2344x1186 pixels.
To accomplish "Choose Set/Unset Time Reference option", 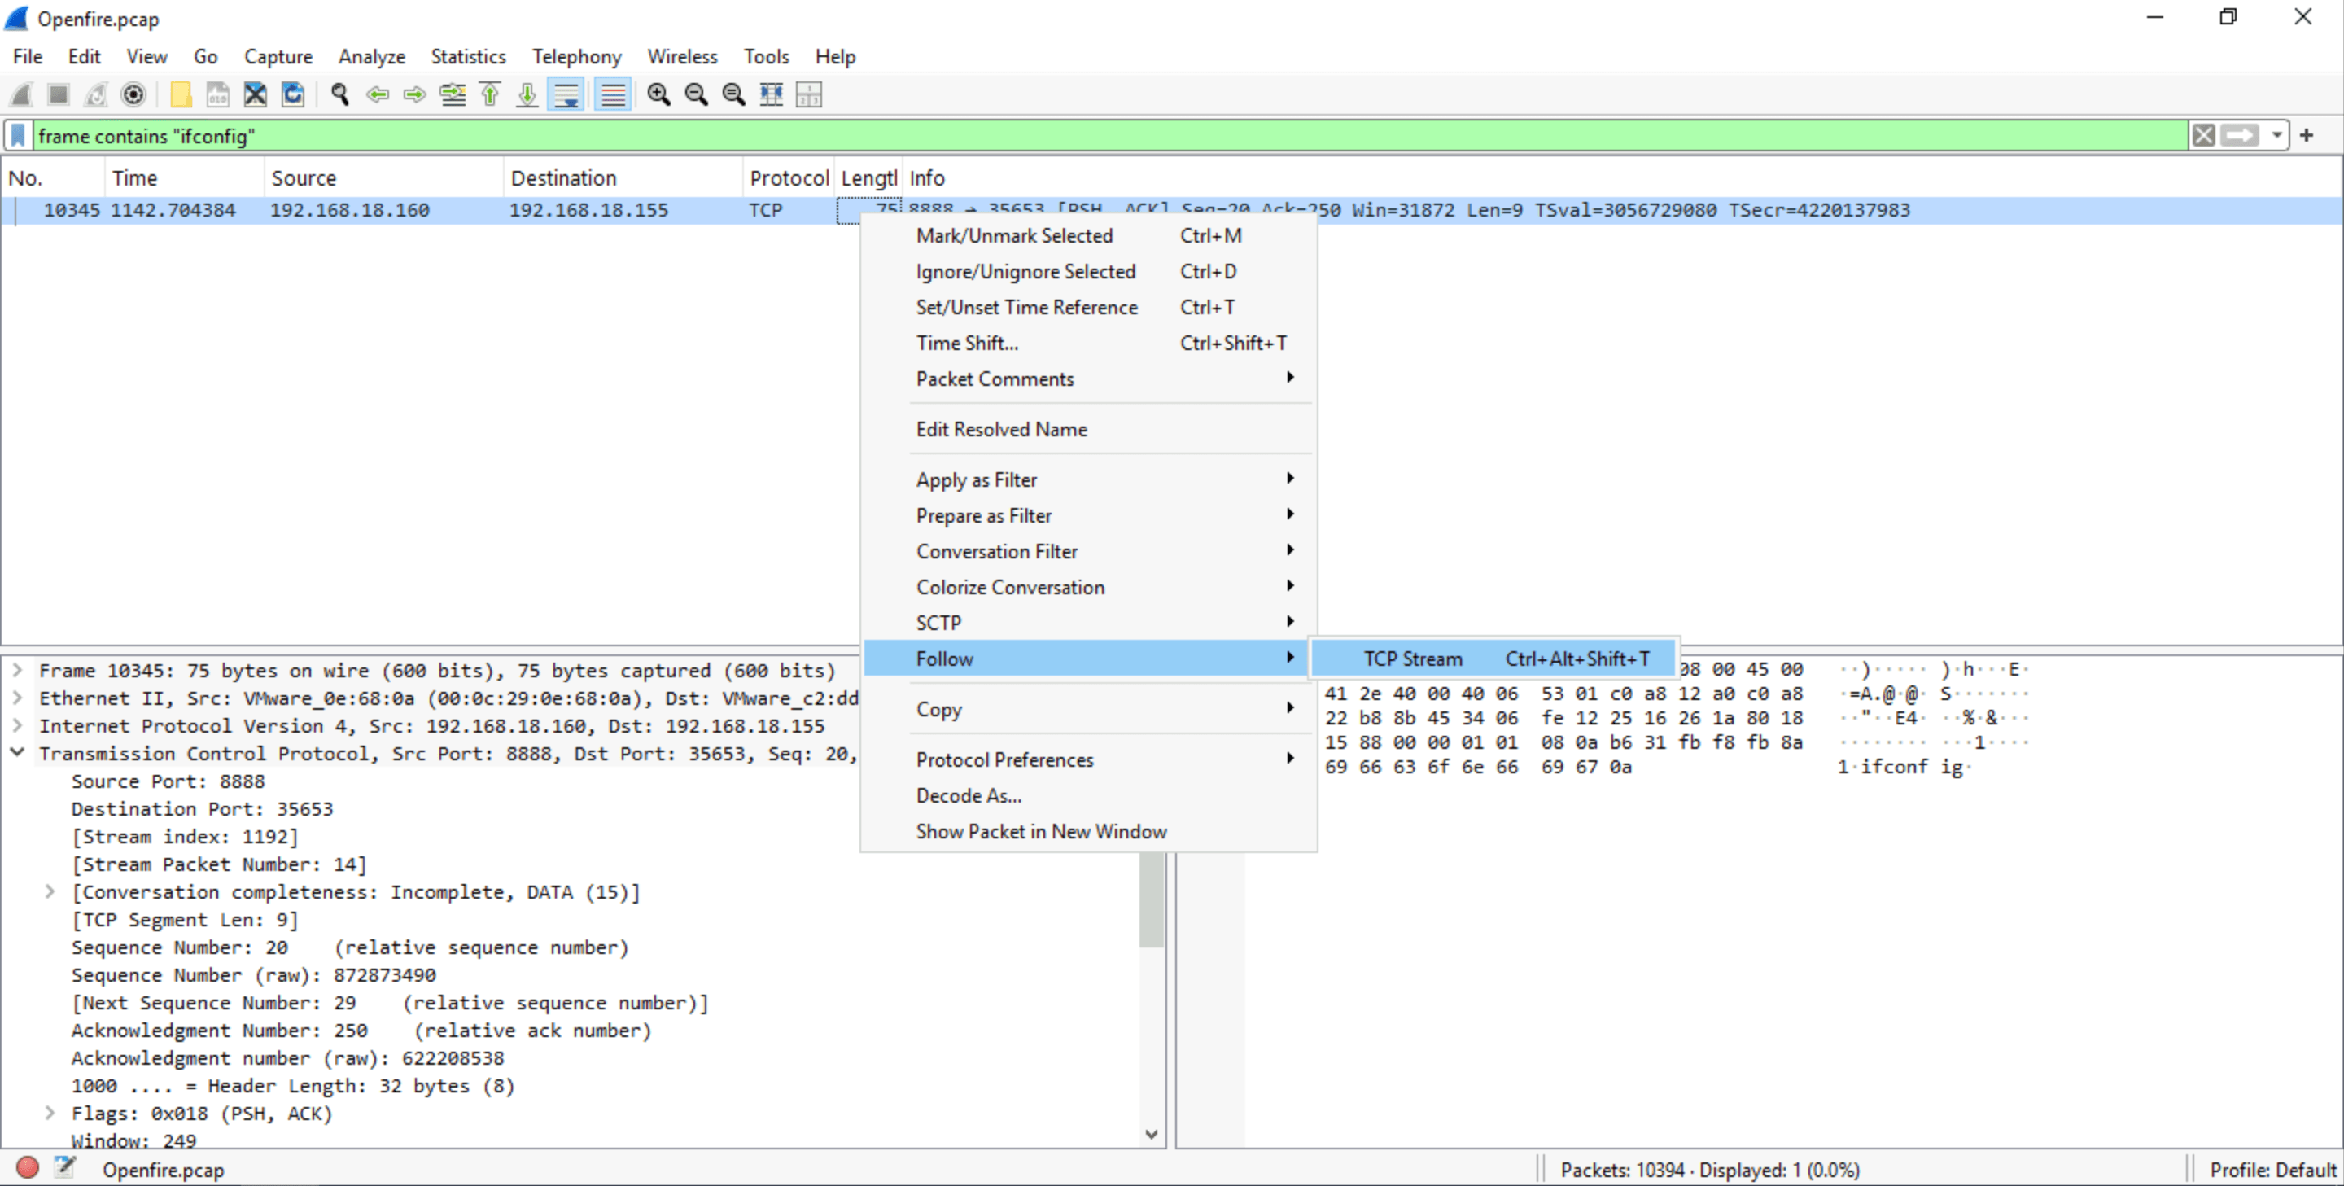I will (x=1088, y=307).
